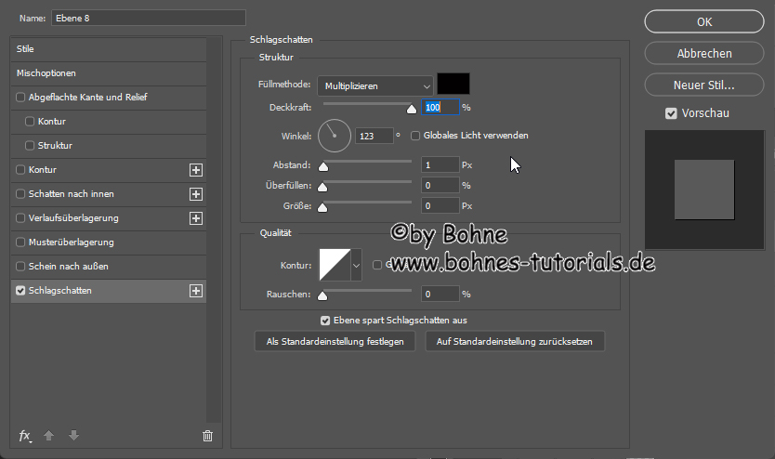Toggle the Vorschau checkbox
775x459 pixels.
pyautogui.click(x=671, y=113)
